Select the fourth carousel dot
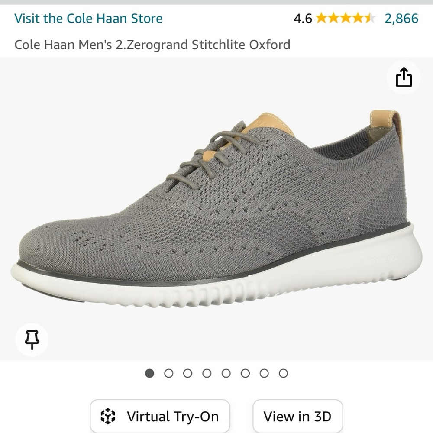 click(207, 372)
